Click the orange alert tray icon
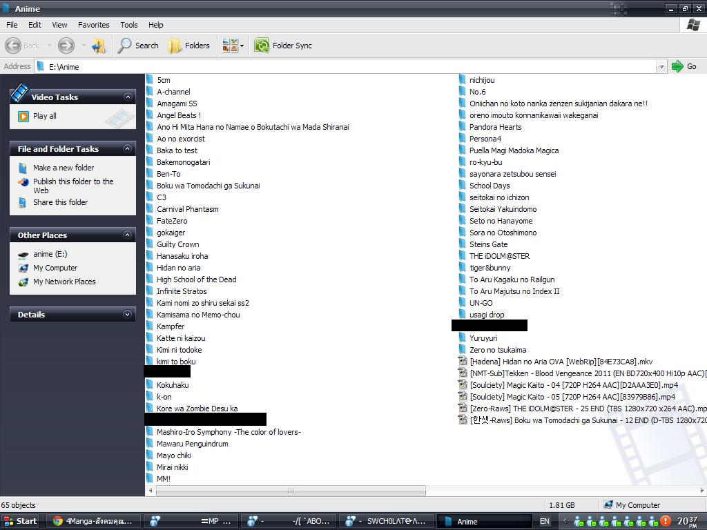The height and width of the screenshot is (530, 707). click(665, 521)
